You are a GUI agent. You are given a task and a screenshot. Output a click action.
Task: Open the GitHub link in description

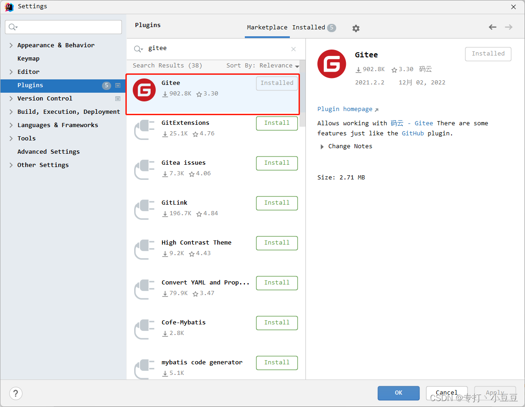(412, 134)
